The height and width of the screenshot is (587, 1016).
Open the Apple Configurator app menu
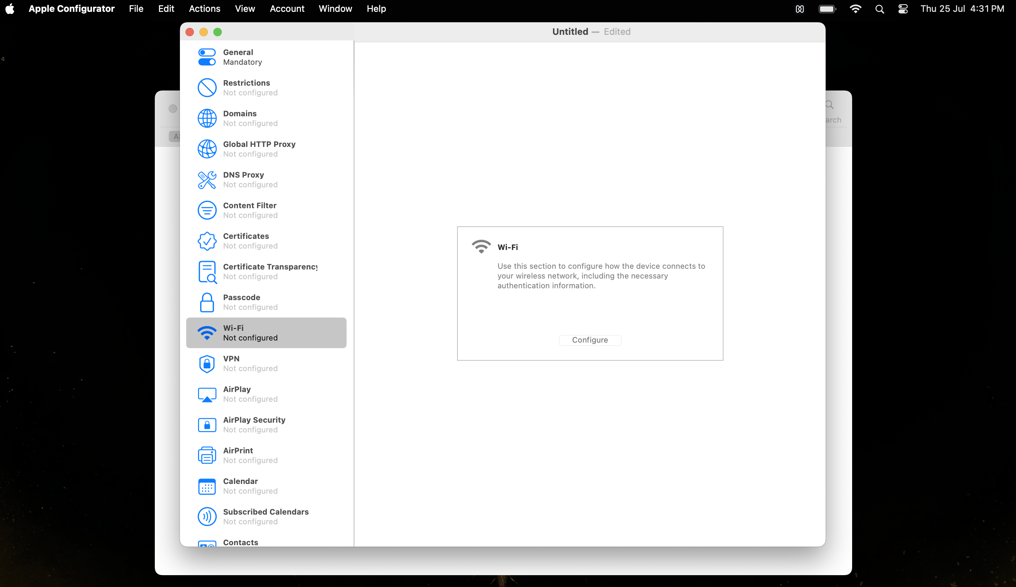[71, 9]
